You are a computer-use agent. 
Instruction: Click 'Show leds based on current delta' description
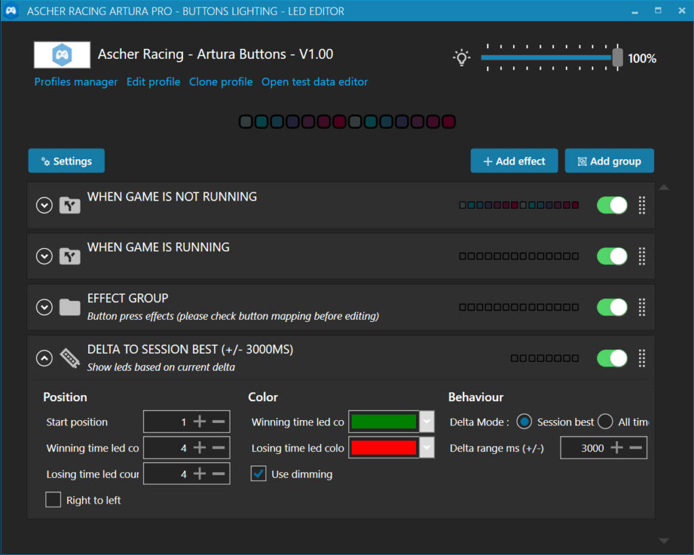coord(161,367)
